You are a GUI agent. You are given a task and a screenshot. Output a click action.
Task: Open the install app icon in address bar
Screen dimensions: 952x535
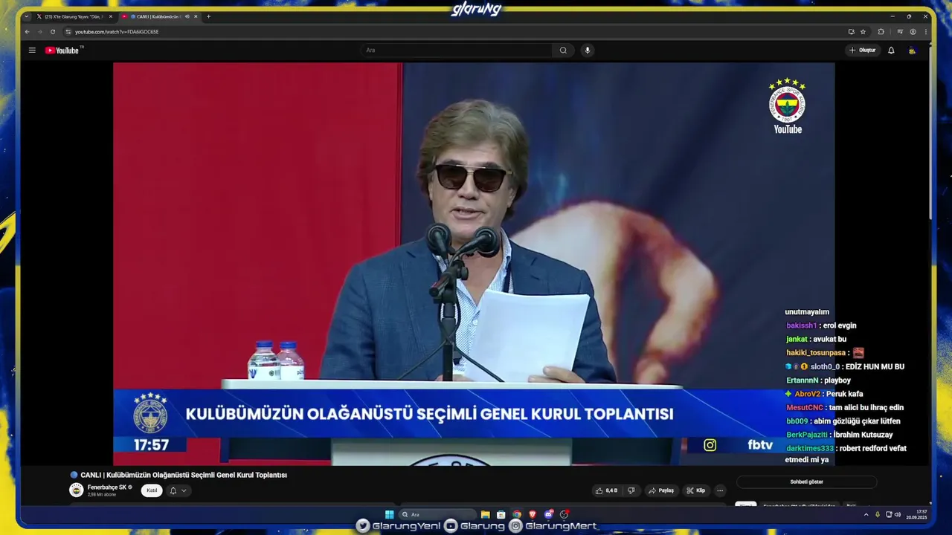851,32
